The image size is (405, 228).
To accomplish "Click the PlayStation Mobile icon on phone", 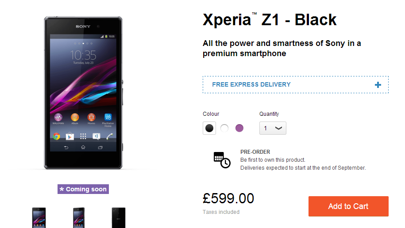I will pos(108,118).
